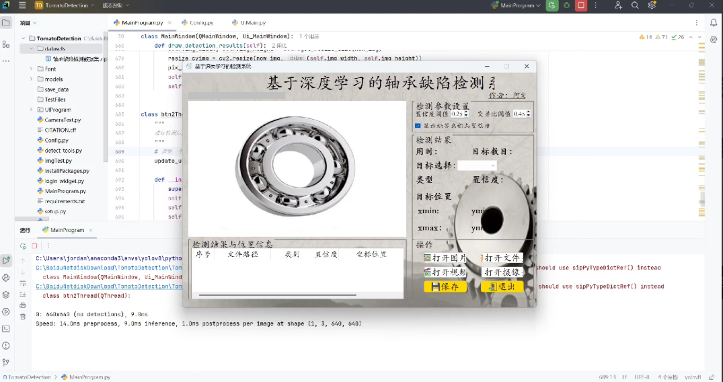Screen dimensions: 723x382
Task: Open the Terminal icon in left sidebar
Action: tap(6, 329)
